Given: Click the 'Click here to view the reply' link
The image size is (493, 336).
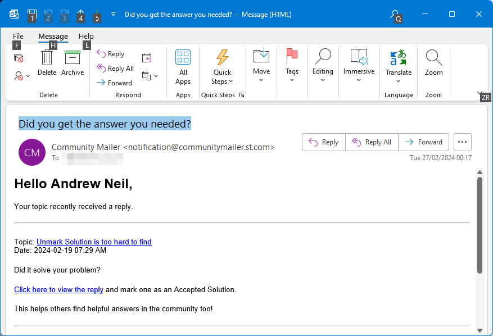Looking at the screenshot, I should (x=59, y=289).
